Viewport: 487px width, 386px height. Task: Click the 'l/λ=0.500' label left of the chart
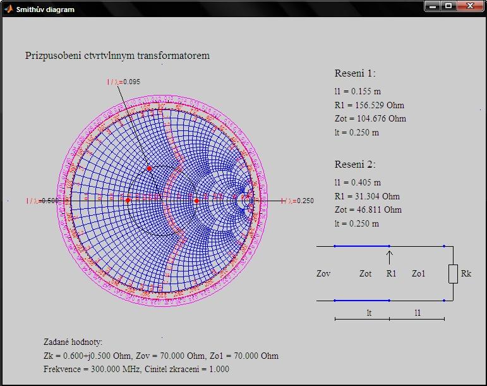point(42,201)
